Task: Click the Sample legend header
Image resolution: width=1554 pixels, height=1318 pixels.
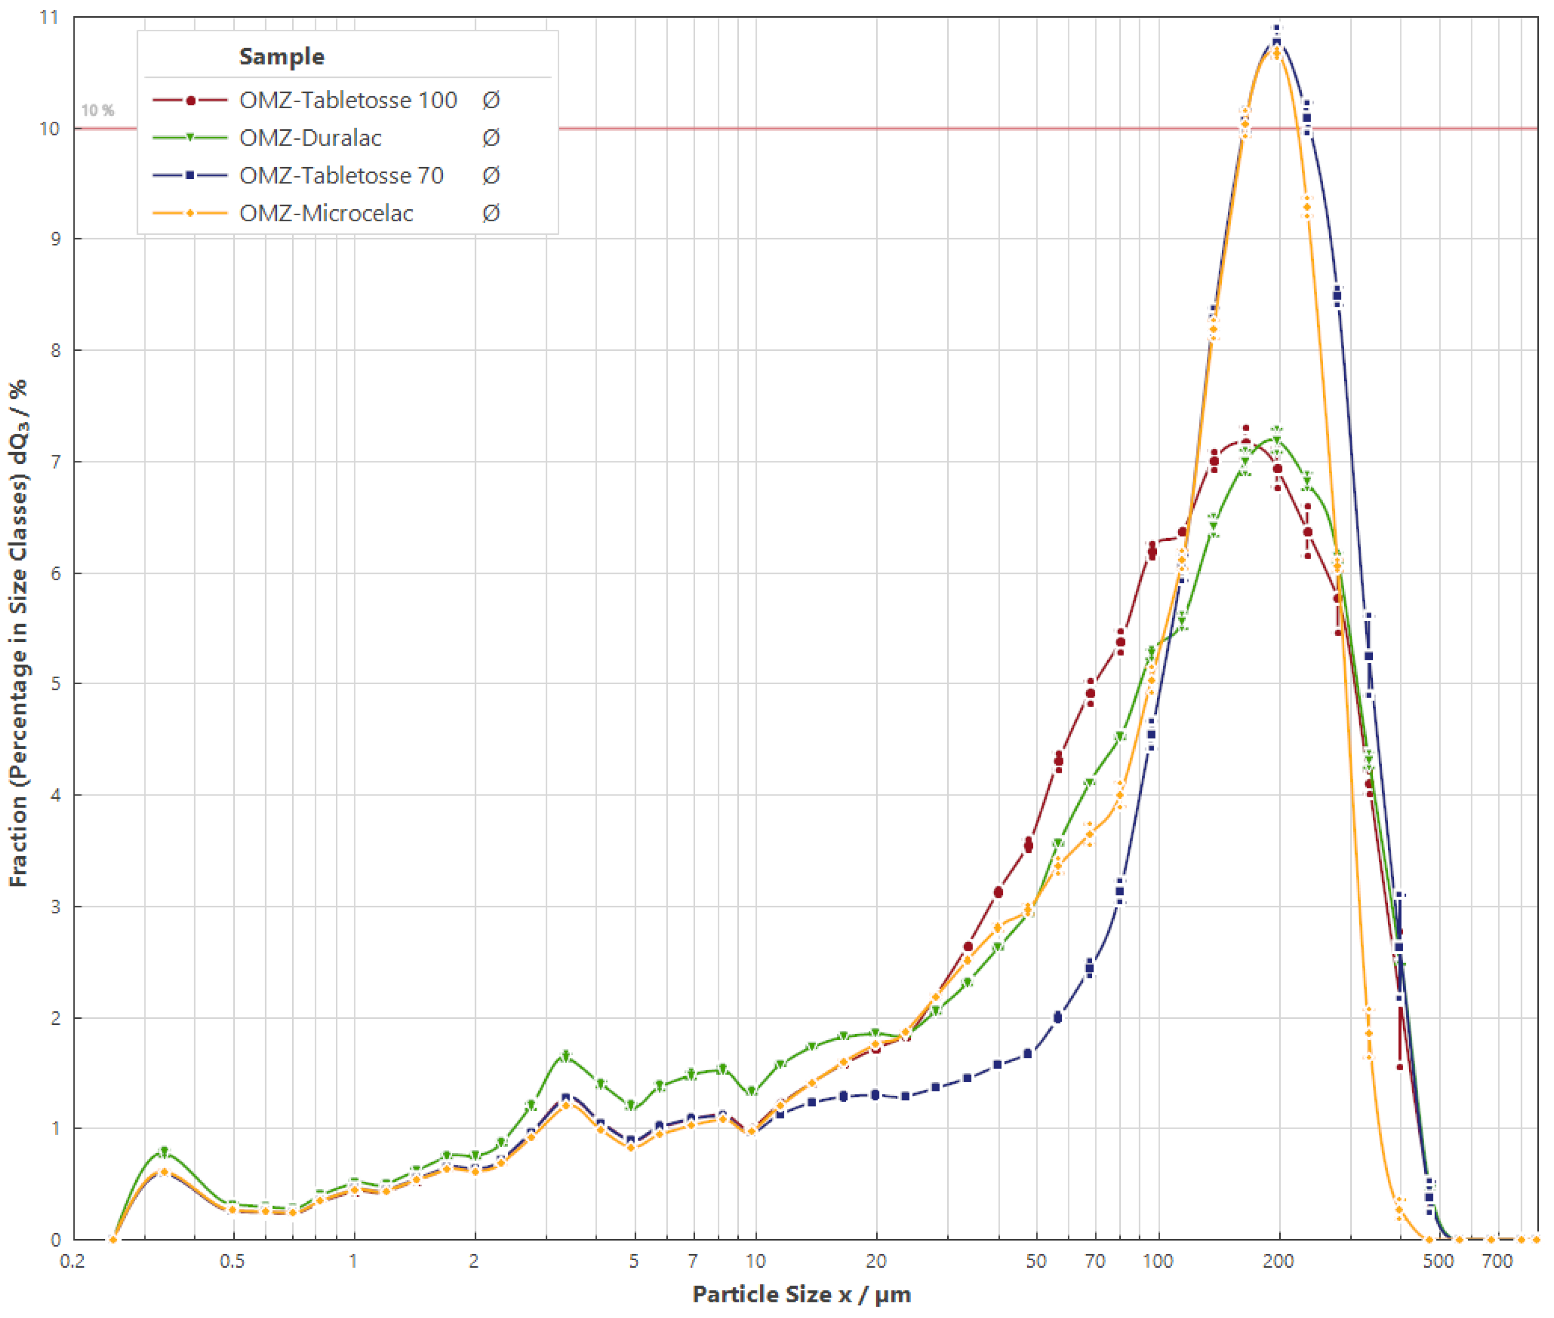Action: coord(282,57)
